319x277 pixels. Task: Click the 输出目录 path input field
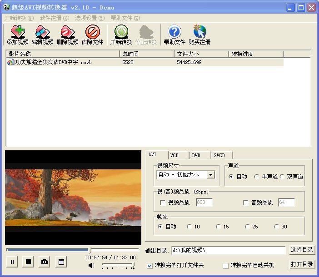tap(229, 250)
